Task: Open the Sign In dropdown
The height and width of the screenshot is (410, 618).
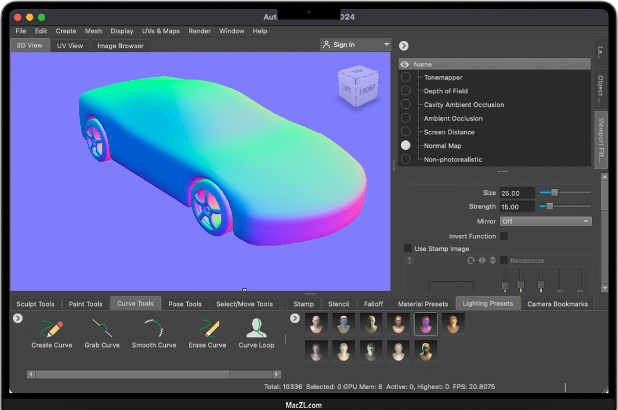Action: click(x=355, y=45)
